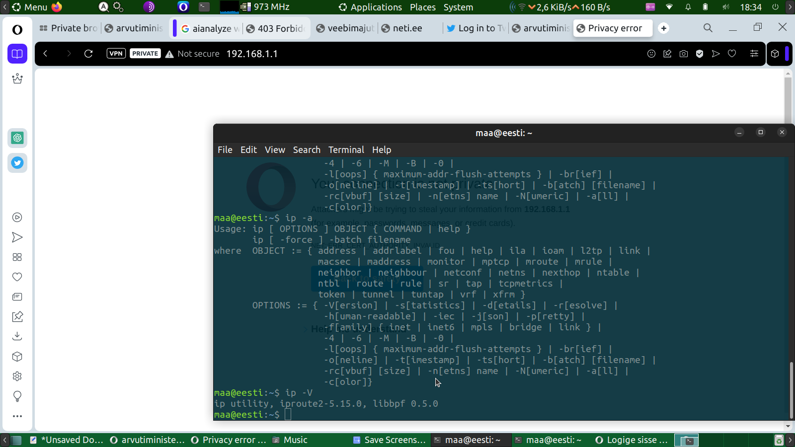This screenshot has height=447, width=795.
Task: Open the System menu in top panel
Action: pyautogui.click(x=458, y=7)
